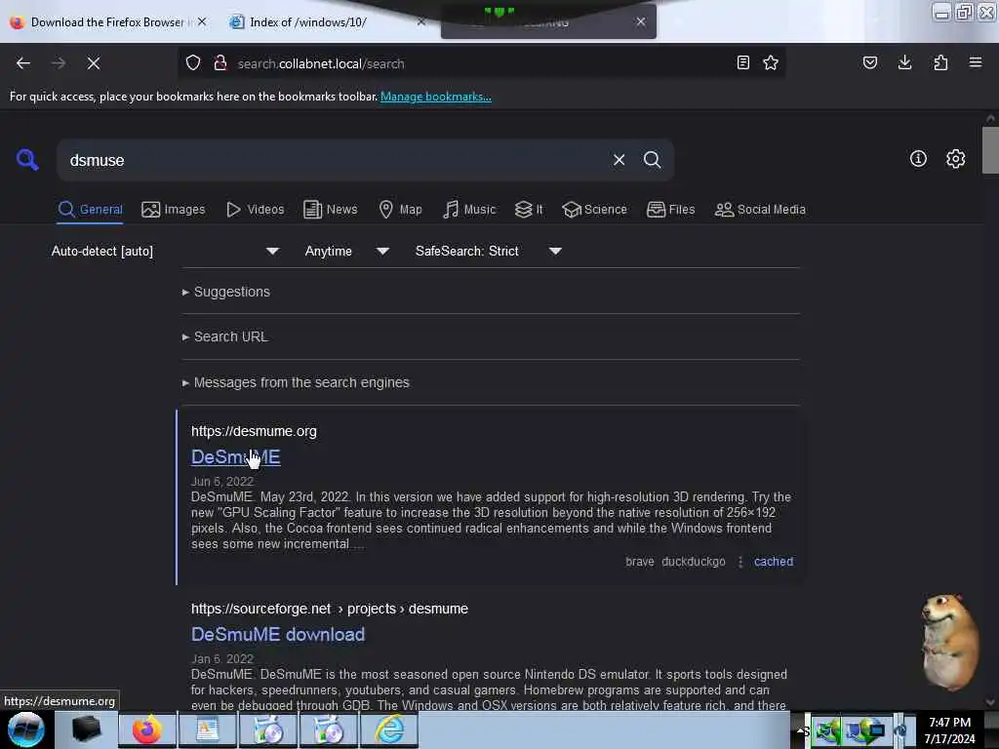Viewport: 999px width, 749px height.
Task: Click the page vertical scrollbar thumb
Action: coord(989,149)
